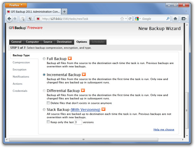Click the vertical scrollbar thumb
The image size is (195, 148).
pos(187,111)
